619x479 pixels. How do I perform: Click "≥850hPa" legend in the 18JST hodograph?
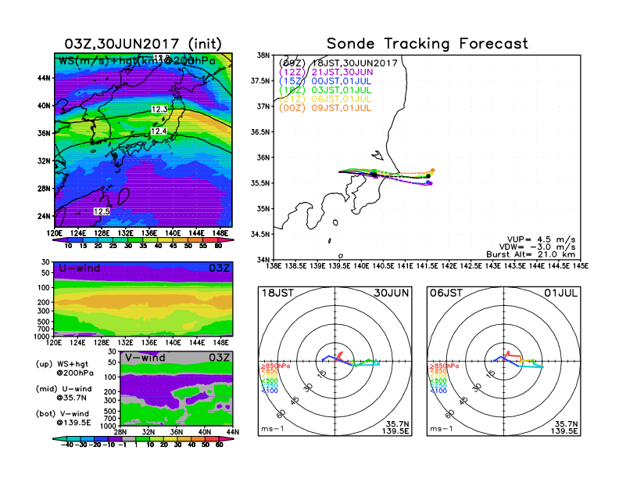(275, 366)
